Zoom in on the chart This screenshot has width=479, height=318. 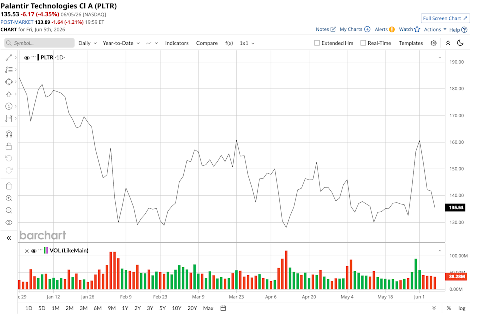pos(9,198)
